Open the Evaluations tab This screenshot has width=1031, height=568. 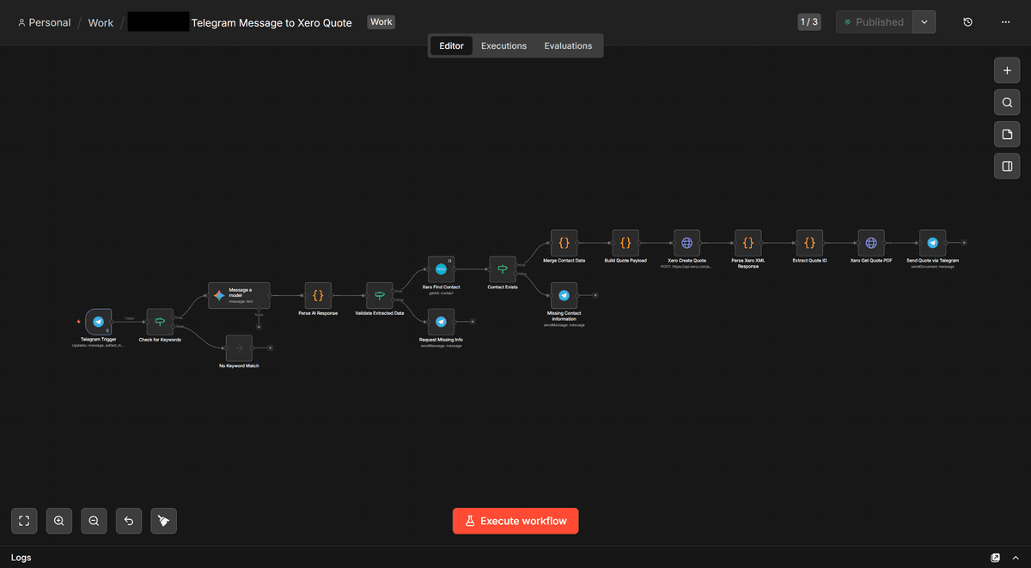[567, 45]
